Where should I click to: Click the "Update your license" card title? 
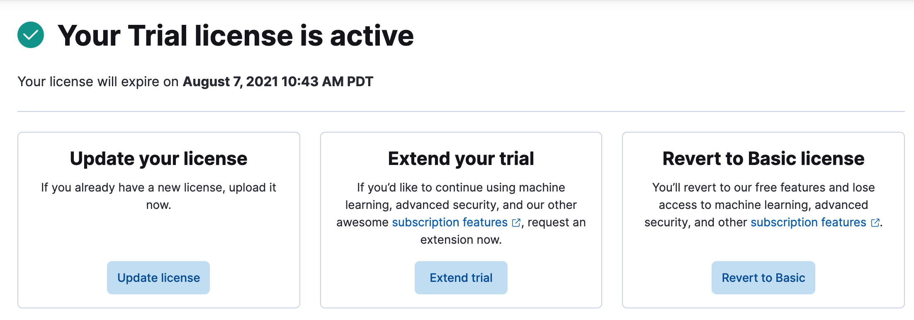tap(158, 159)
